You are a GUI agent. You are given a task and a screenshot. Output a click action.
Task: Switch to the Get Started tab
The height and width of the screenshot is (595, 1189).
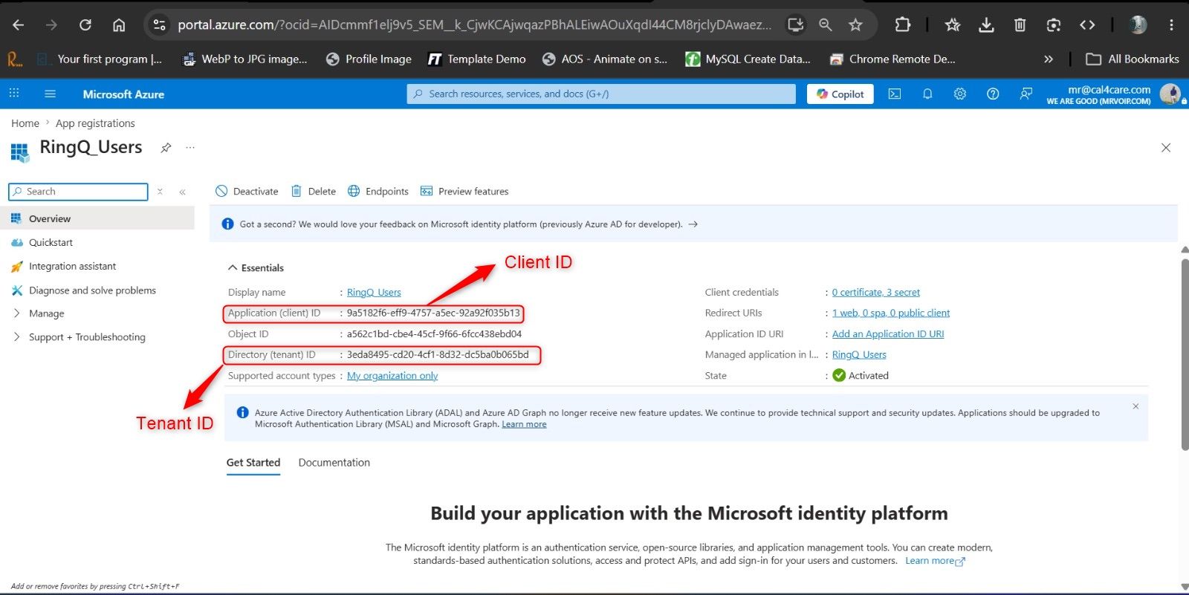[x=253, y=463]
